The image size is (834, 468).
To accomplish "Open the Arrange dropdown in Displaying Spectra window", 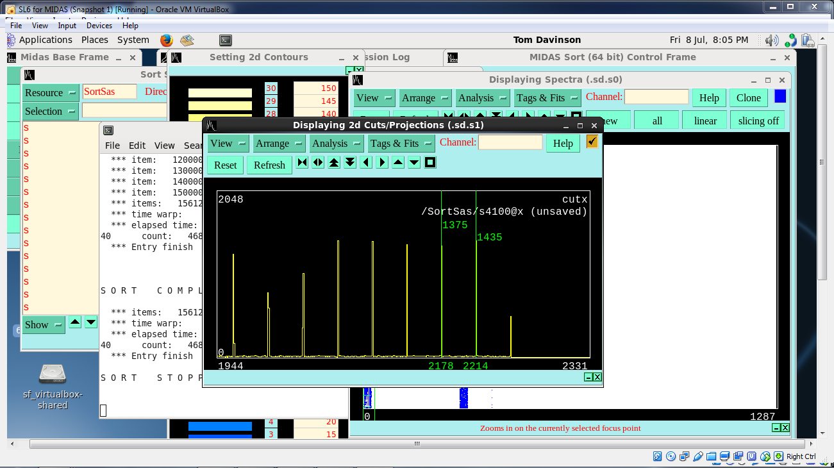I will (425, 98).
